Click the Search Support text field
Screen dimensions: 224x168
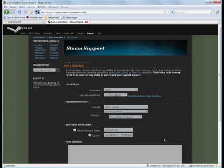click(x=44, y=70)
